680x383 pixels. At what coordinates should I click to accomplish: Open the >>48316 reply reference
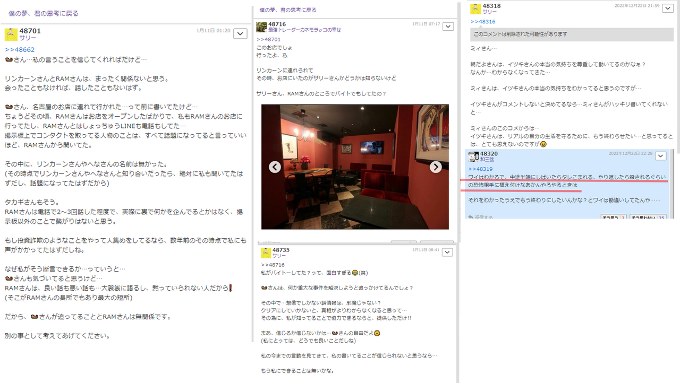point(483,22)
